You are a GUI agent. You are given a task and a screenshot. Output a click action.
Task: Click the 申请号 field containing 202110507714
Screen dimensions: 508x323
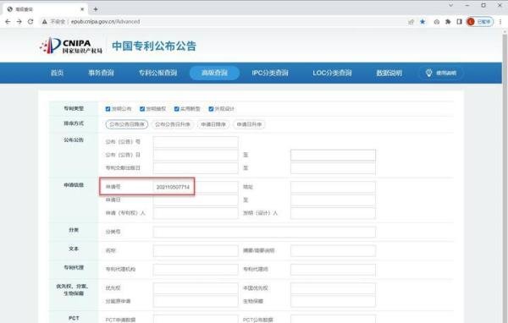tap(196, 187)
